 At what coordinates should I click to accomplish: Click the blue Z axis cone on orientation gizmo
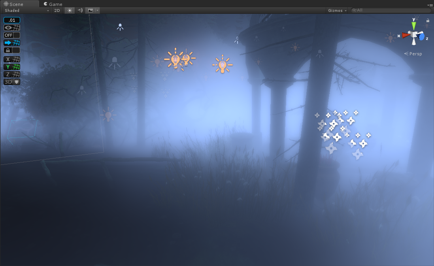click(x=421, y=37)
